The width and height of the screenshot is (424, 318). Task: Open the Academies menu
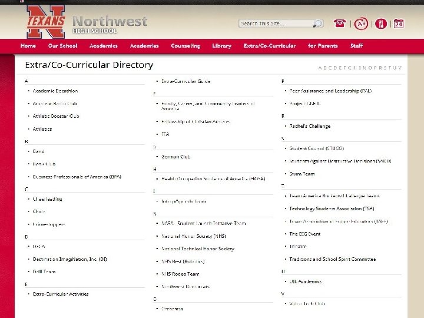pos(144,46)
